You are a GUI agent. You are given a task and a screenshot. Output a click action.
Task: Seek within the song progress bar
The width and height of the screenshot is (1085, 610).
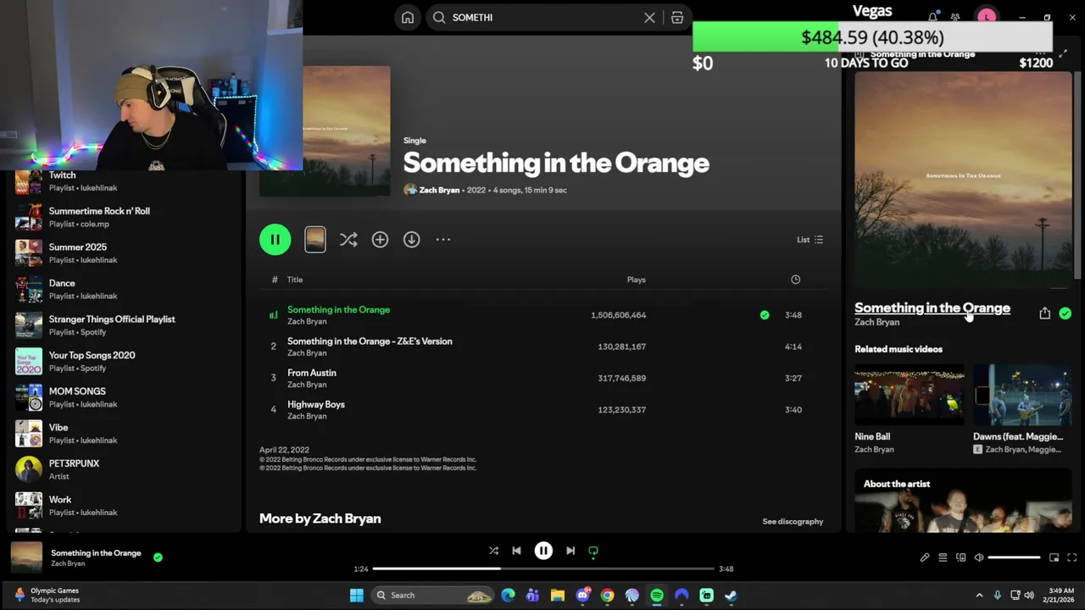[543, 569]
